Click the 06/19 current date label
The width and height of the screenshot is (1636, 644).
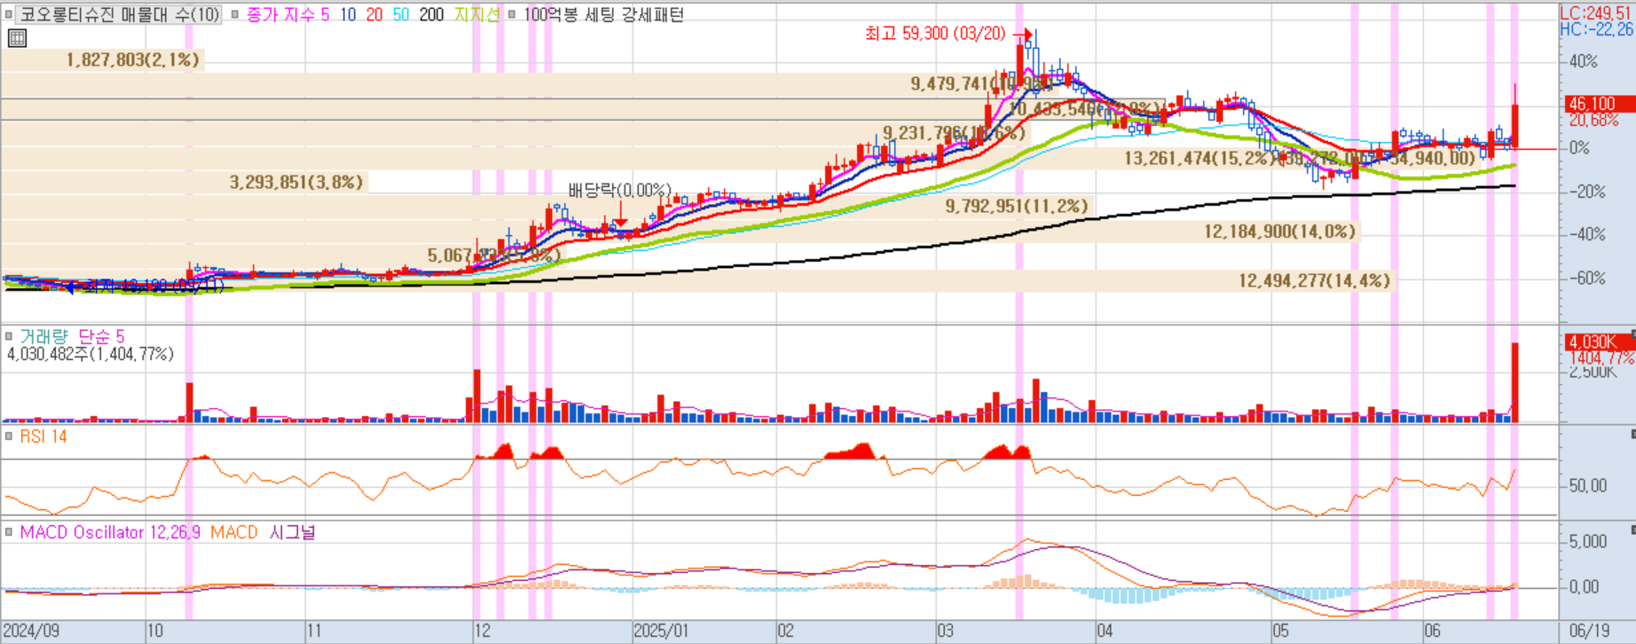1589,632
